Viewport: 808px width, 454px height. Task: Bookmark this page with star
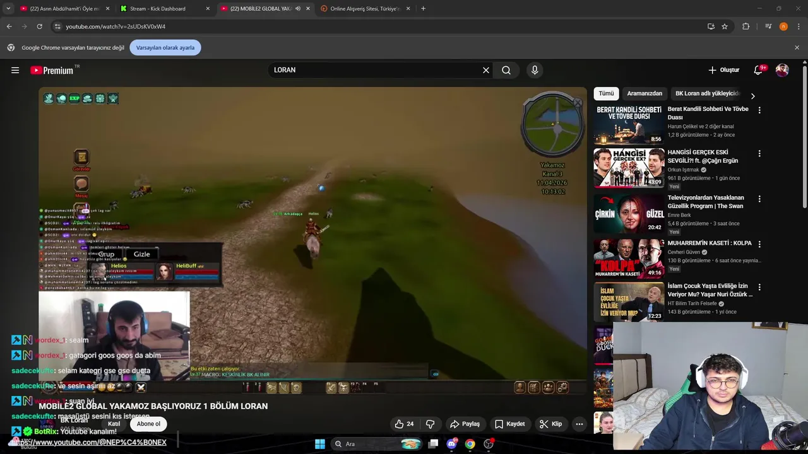tap(725, 26)
